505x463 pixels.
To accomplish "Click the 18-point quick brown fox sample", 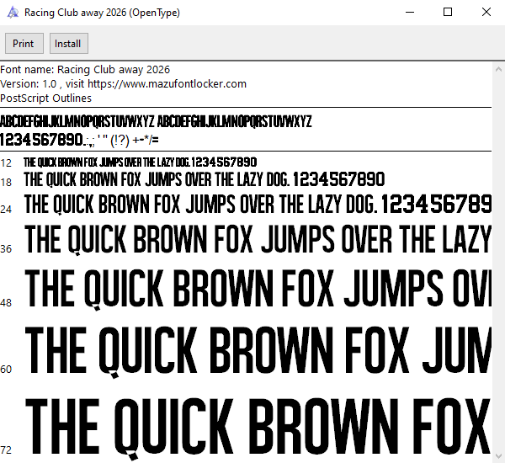I will (x=205, y=179).
